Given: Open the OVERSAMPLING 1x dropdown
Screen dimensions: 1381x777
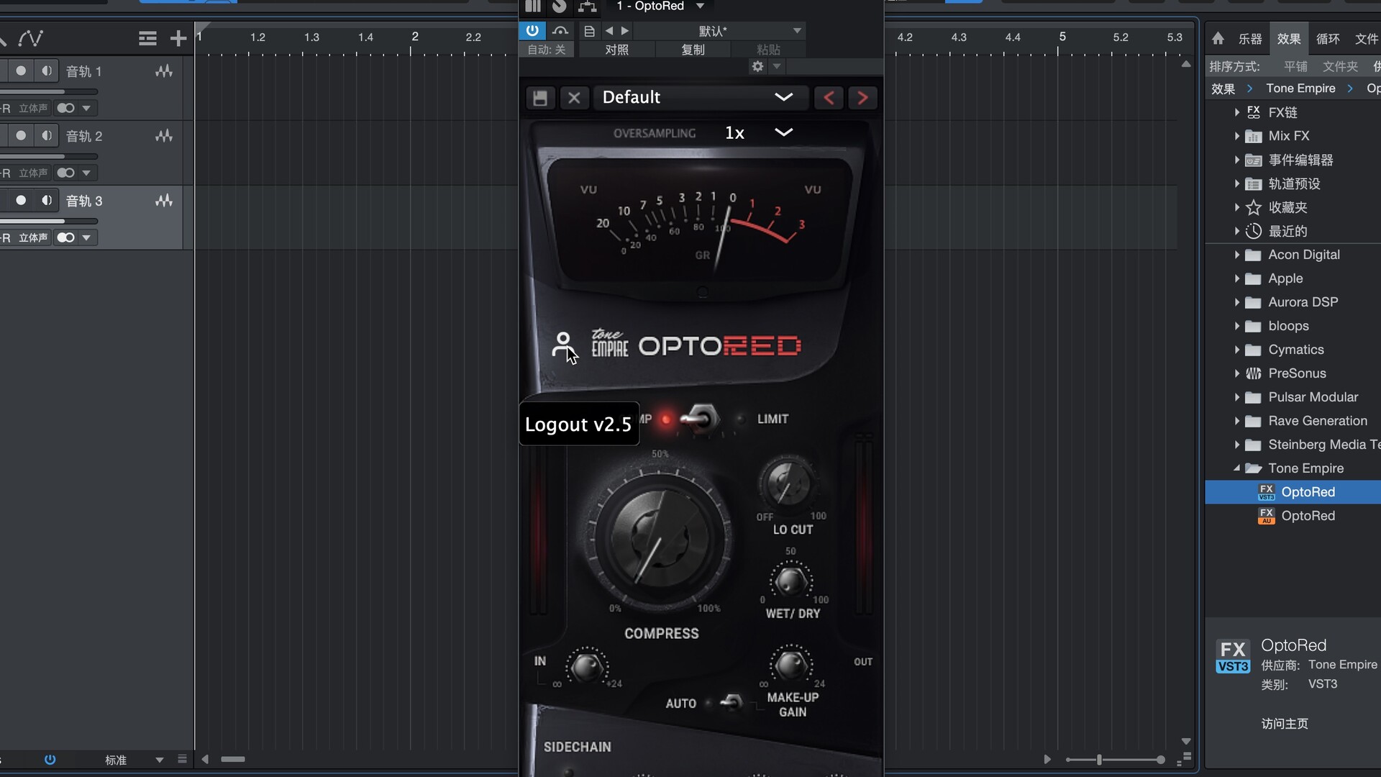Looking at the screenshot, I should (x=759, y=132).
